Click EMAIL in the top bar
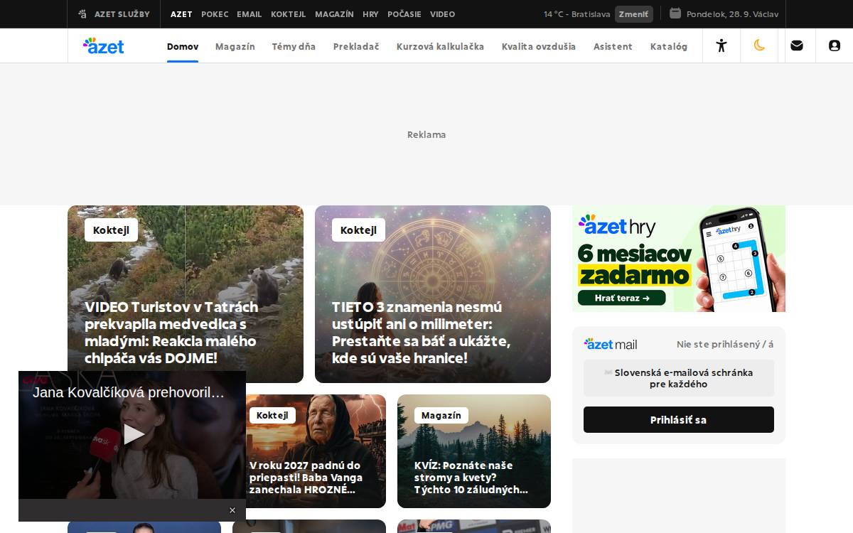The width and height of the screenshot is (853, 533). [250, 14]
